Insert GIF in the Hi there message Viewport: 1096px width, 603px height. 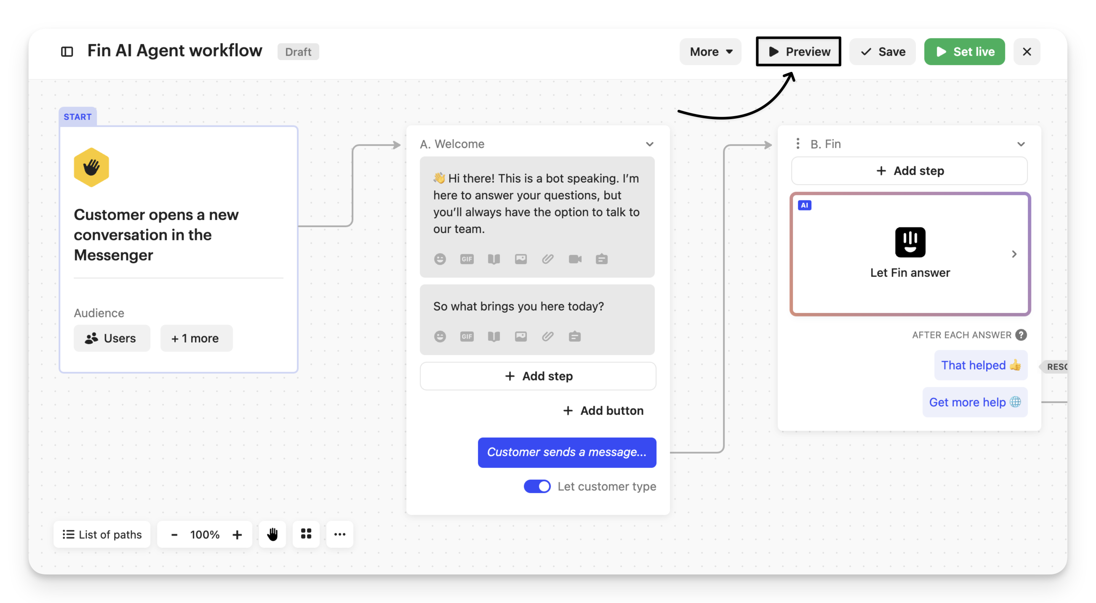[x=467, y=259]
